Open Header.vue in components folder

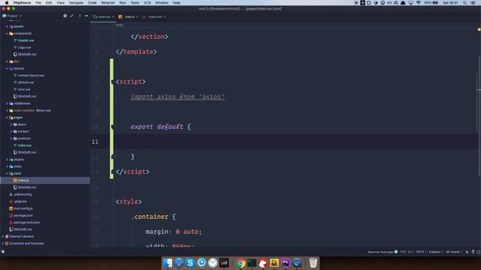pos(26,40)
